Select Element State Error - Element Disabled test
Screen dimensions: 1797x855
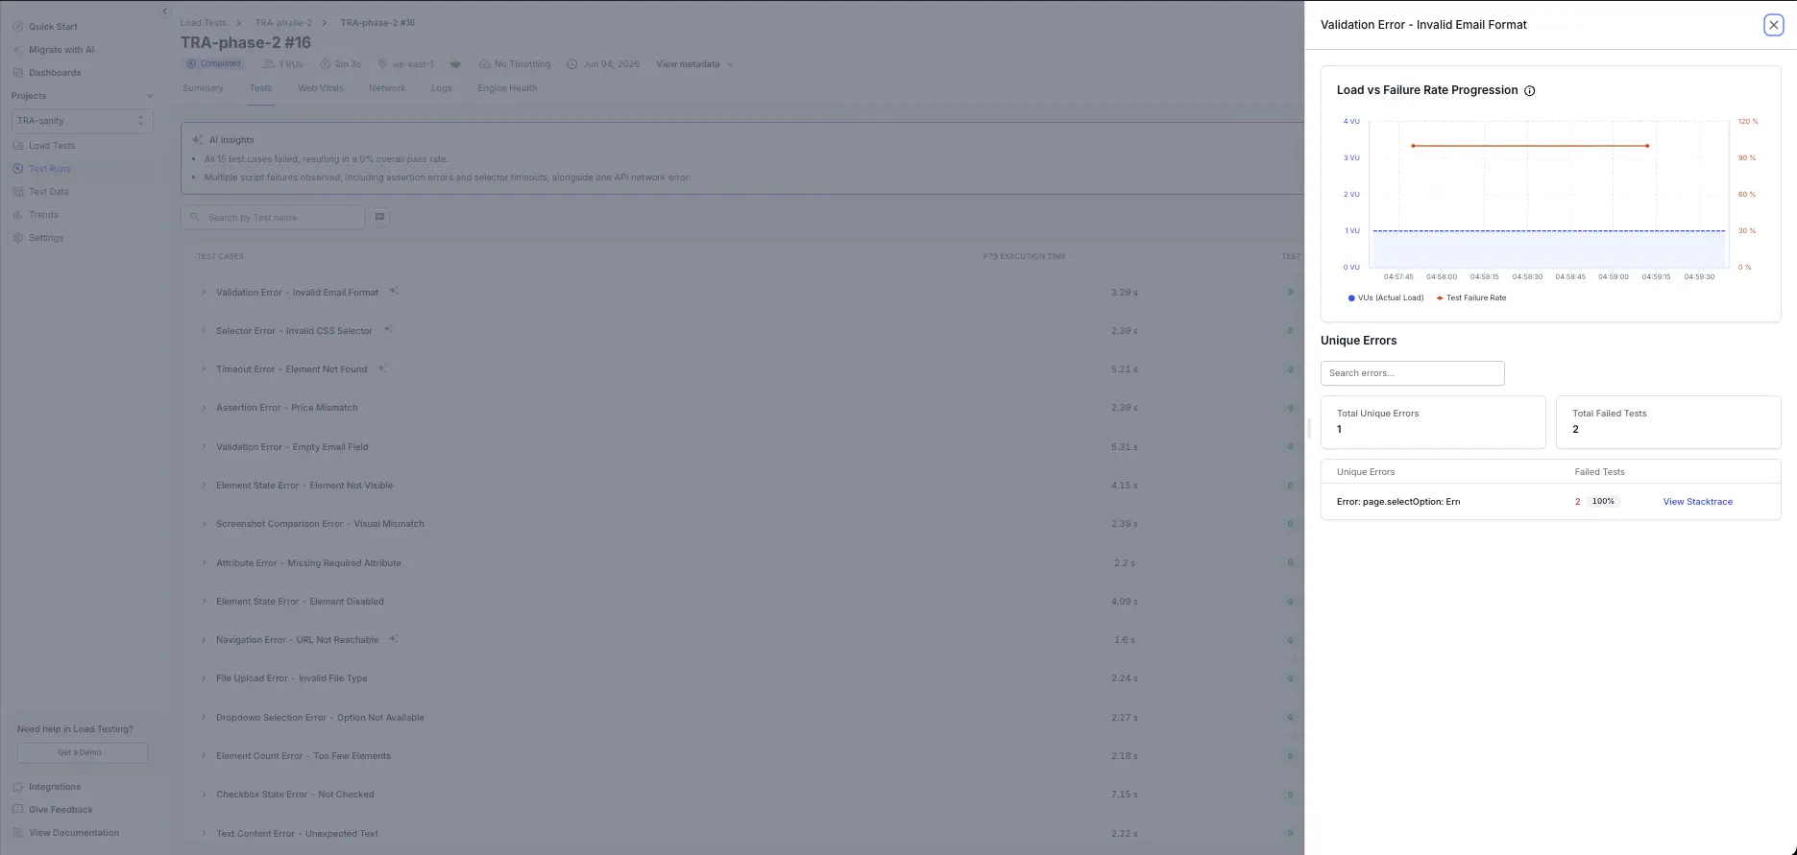300,602
